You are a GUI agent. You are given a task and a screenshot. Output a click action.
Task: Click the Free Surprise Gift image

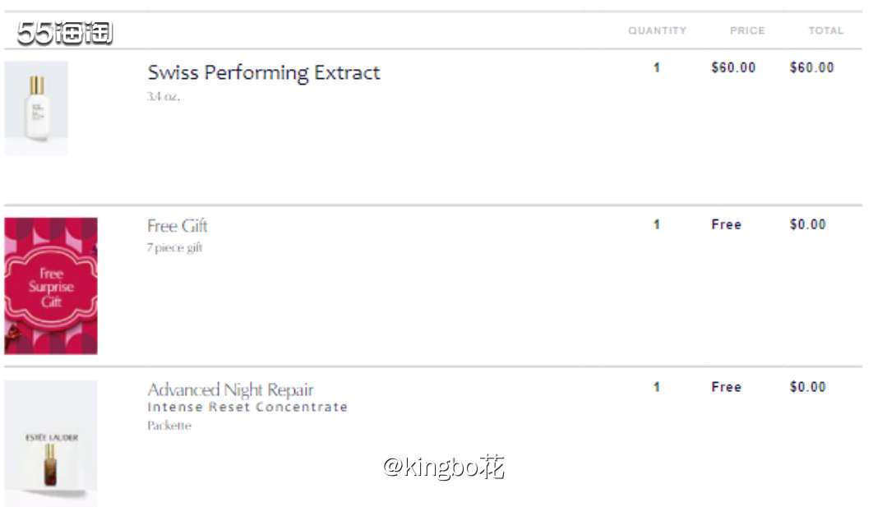coord(51,286)
